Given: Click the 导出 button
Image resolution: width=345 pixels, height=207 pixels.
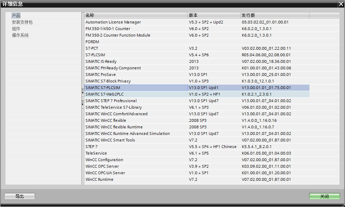Looking at the screenshot, I should coord(20,196).
